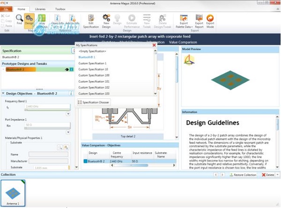Open the dropdown arrow beside Delete

(x=278, y=175)
